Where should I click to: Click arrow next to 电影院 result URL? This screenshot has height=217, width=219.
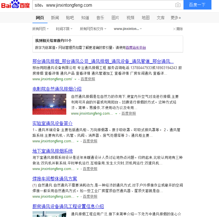[x=116, y=114]
